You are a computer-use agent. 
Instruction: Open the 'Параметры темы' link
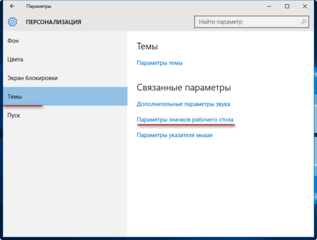160,63
